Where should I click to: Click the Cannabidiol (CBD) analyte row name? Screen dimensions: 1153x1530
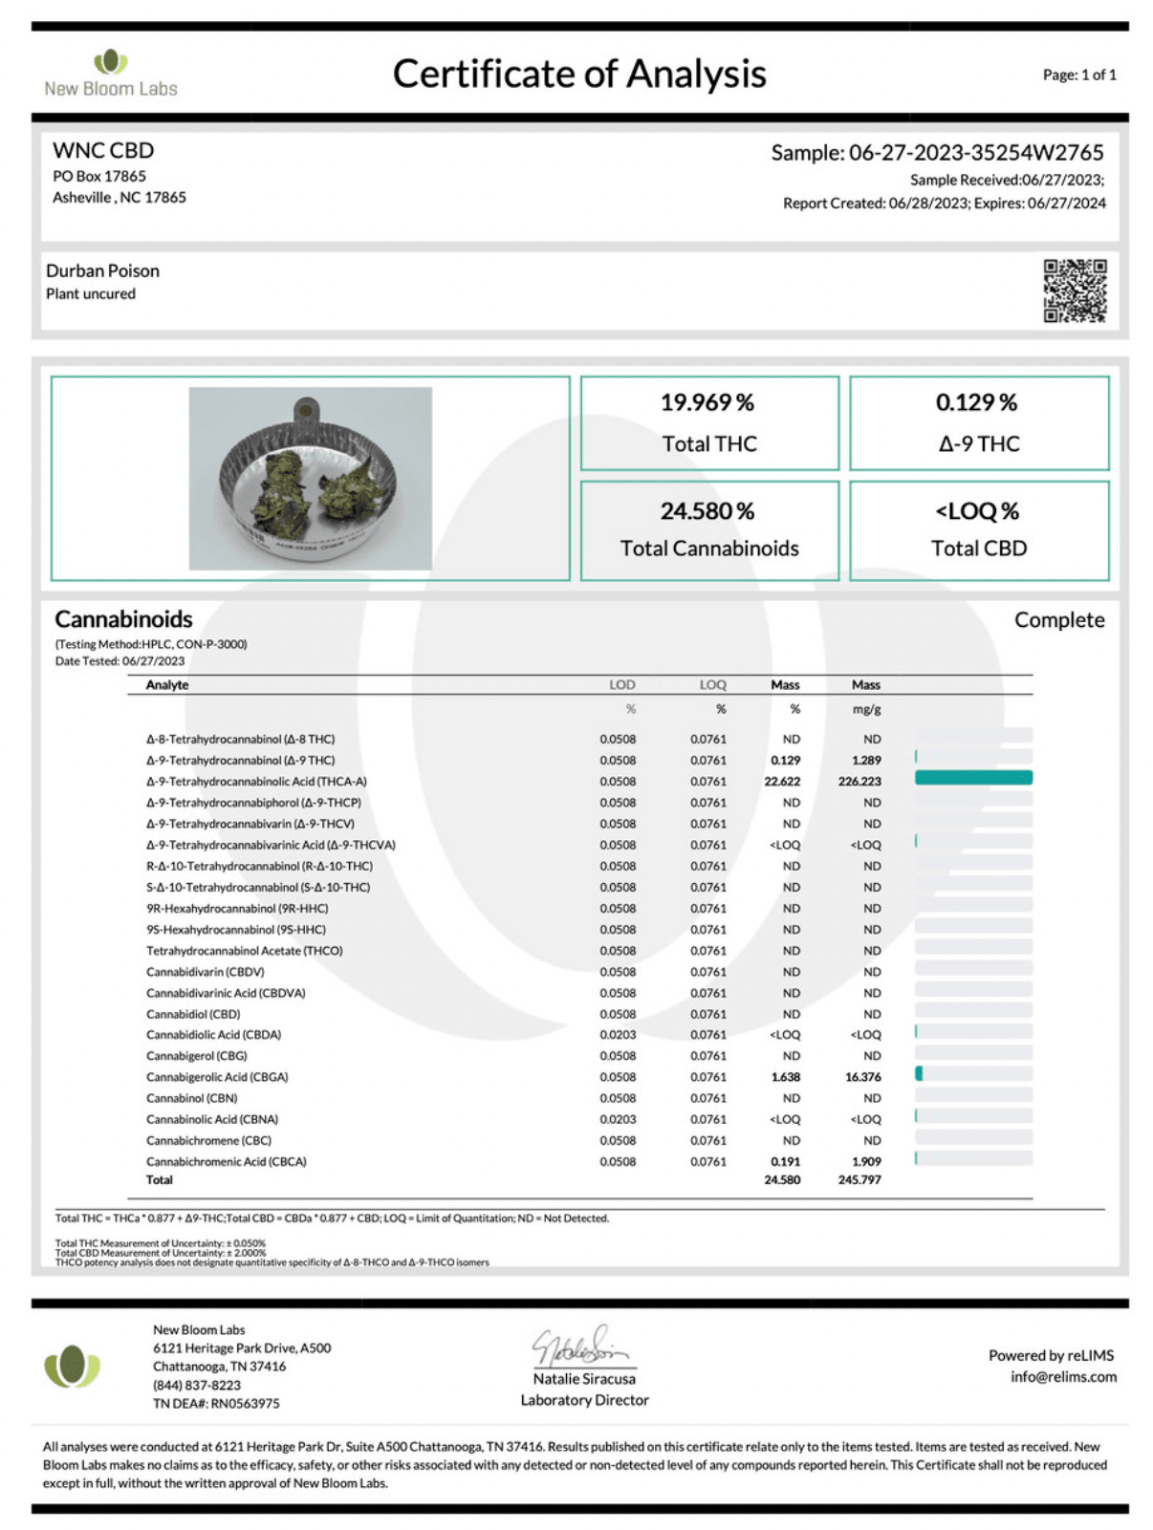click(x=193, y=1014)
